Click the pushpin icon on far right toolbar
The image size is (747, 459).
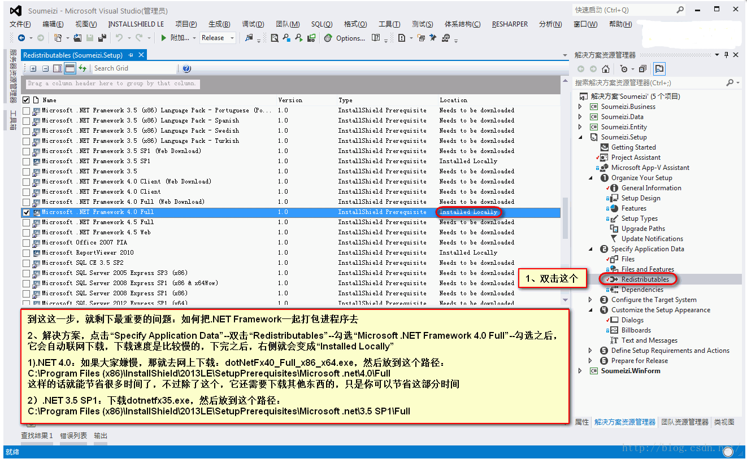[433, 38]
